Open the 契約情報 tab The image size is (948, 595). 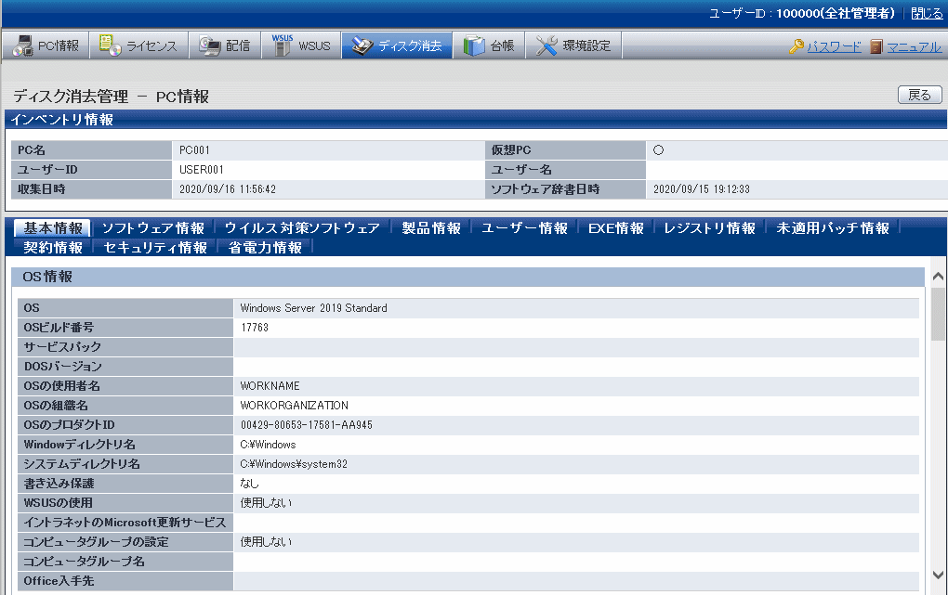(x=53, y=248)
